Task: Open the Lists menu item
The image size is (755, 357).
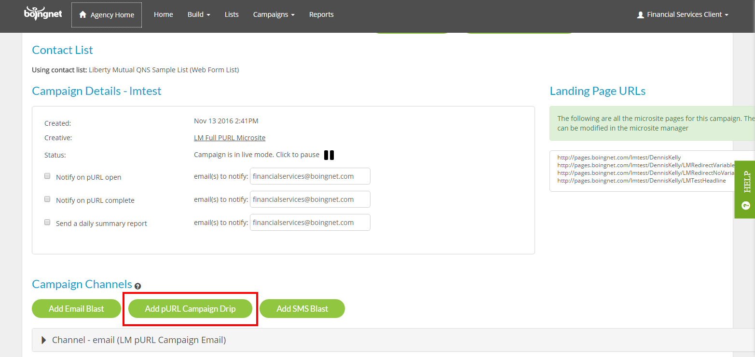Action: pyautogui.click(x=232, y=14)
